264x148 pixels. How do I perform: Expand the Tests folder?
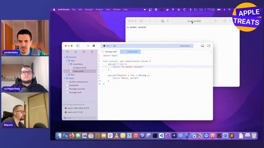[x=65, y=79]
